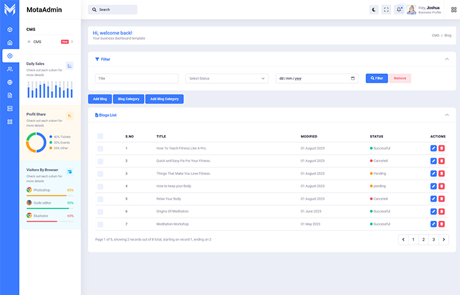
Task: Enter fullscreen using the header expand icon
Action: [386, 10]
